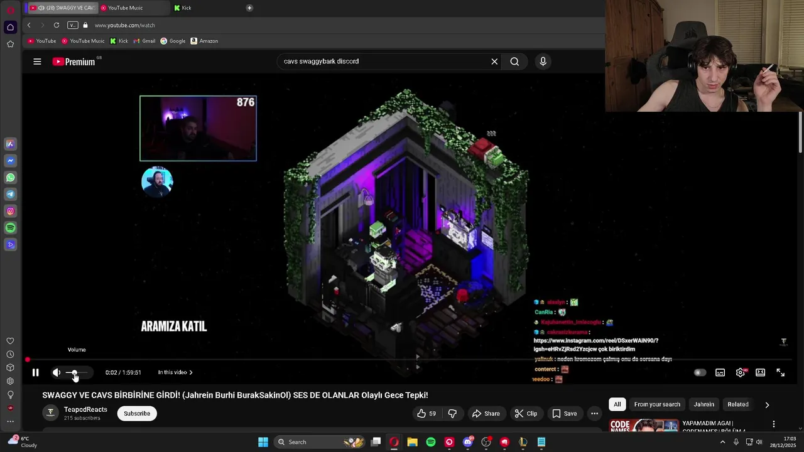Mute the video volume
The height and width of the screenshot is (452, 804).
(57, 372)
